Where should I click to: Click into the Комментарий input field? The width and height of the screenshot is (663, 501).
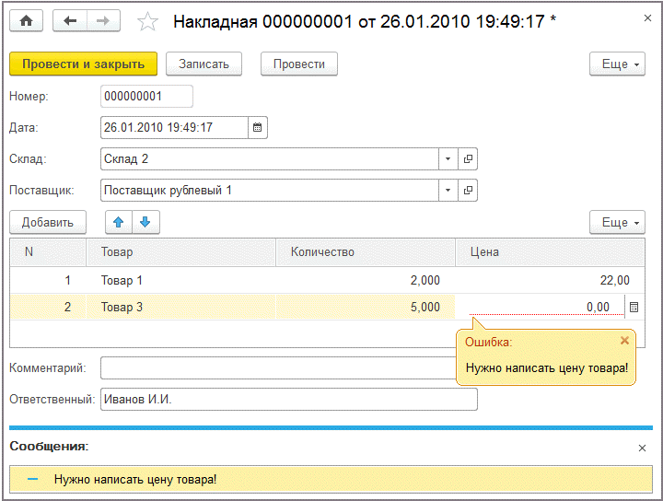click(279, 367)
